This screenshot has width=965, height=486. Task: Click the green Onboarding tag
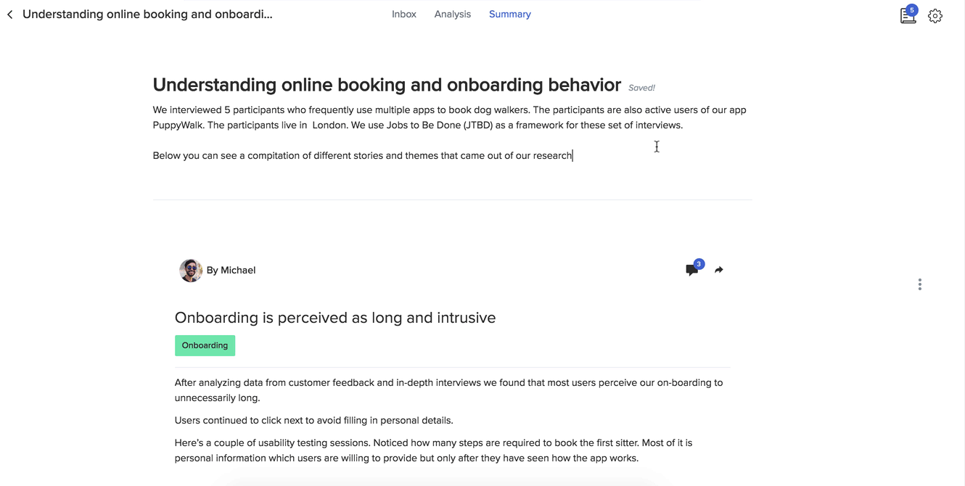205,345
